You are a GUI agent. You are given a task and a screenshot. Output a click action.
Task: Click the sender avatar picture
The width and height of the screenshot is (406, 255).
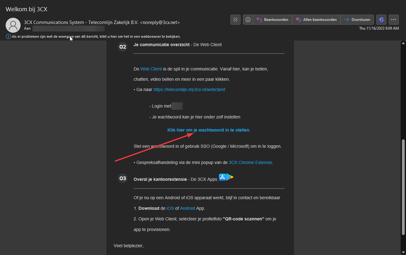[13, 25]
